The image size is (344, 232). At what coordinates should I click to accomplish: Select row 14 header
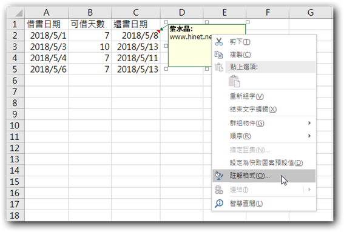[15, 170]
